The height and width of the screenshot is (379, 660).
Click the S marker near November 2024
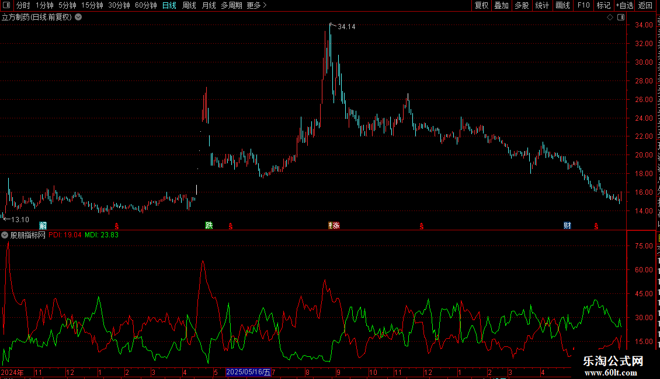tap(117, 226)
